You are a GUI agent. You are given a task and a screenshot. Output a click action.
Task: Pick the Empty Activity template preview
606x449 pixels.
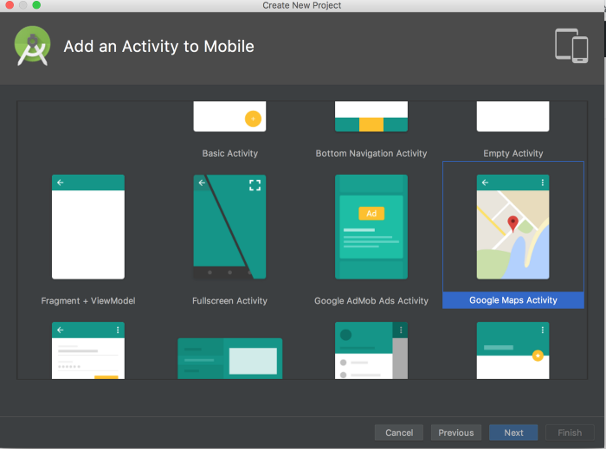coord(513,117)
